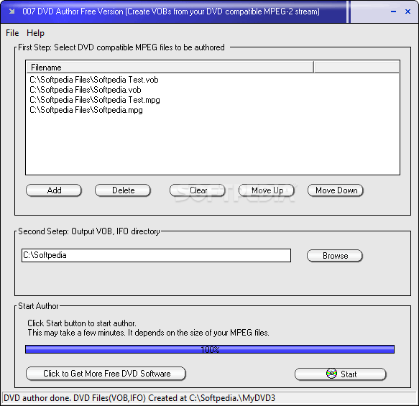Move selected file up
The image size is (419, 406).
[x=267, y=190]
